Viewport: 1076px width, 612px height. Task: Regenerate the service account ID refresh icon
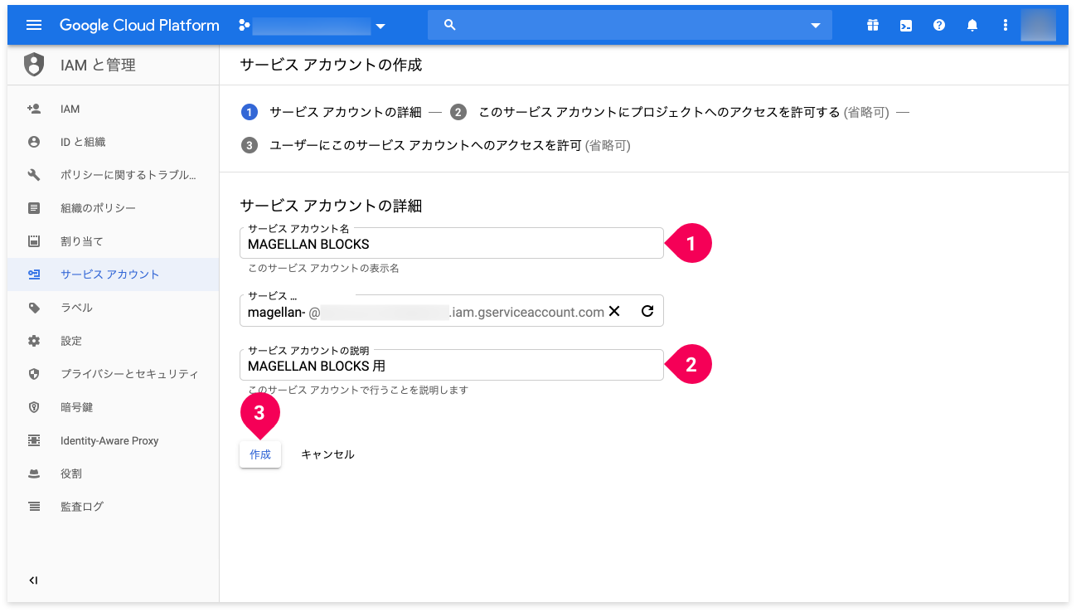tap(647, 311)
